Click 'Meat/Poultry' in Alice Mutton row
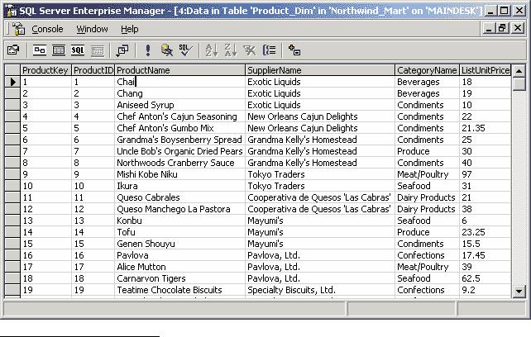531x337 pixels. pos(427,267)
